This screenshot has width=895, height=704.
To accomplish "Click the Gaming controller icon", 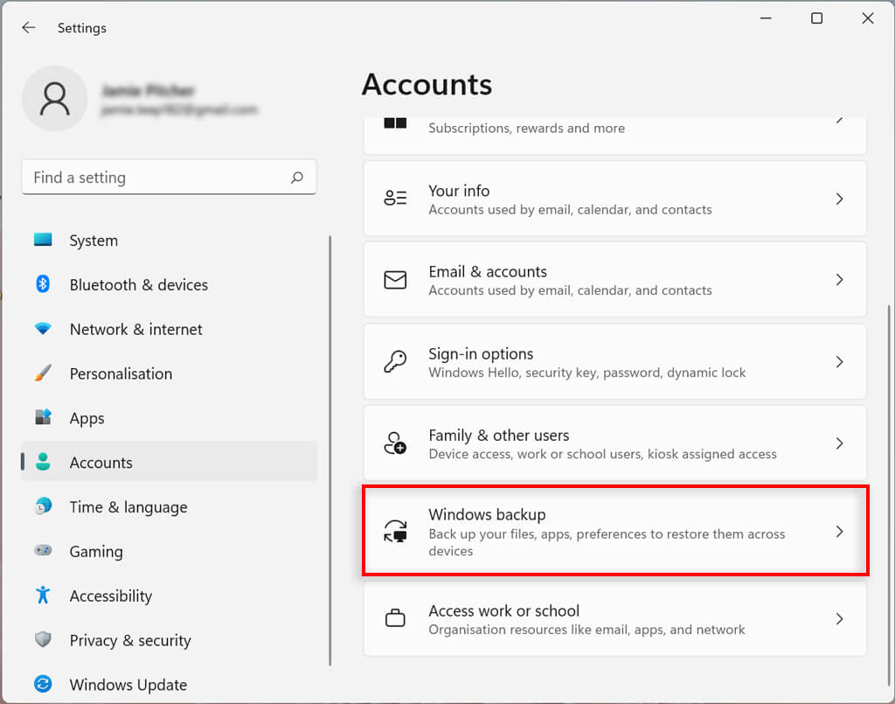I will (43, 551).
